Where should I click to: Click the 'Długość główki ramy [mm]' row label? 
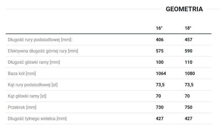(34, 62)
